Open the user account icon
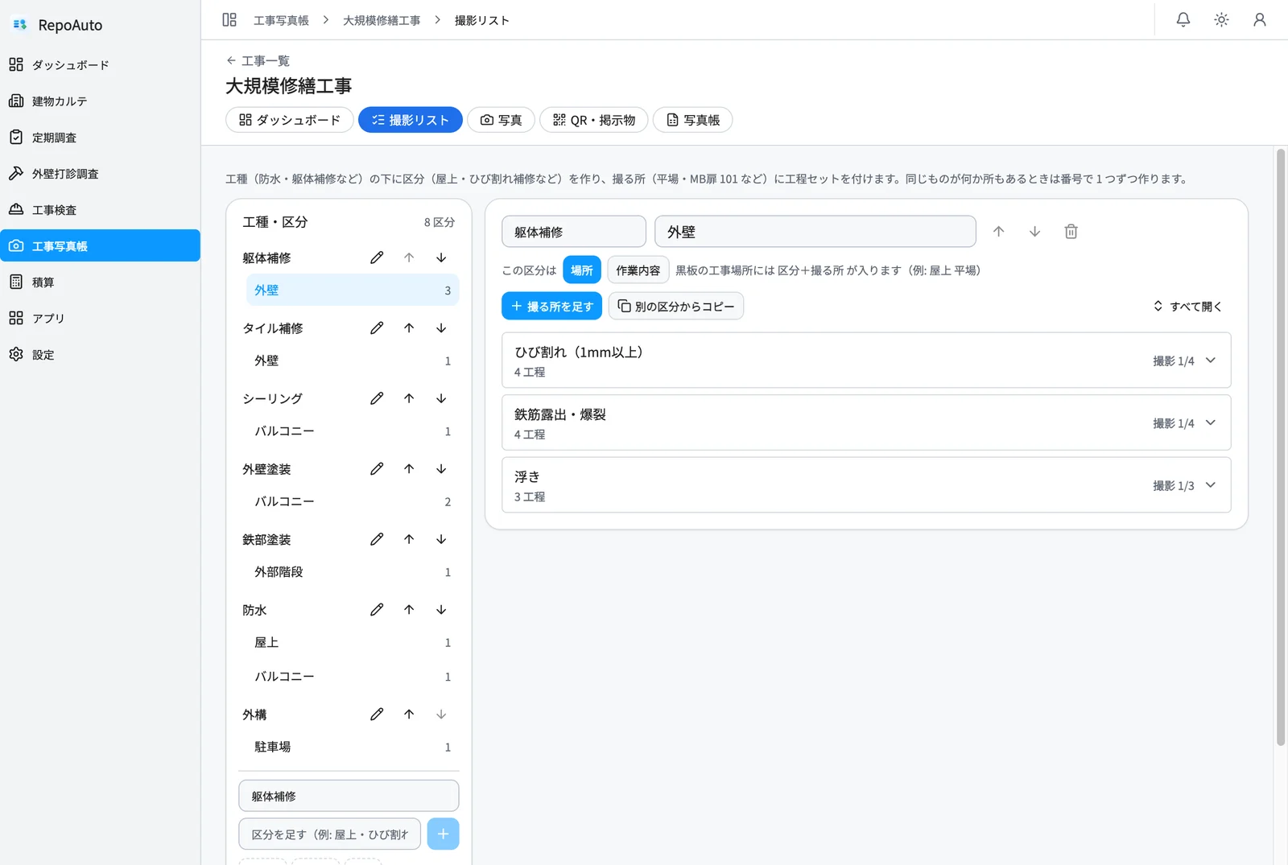This screenshot has width=1288, height=865. tap(1259, 20)
